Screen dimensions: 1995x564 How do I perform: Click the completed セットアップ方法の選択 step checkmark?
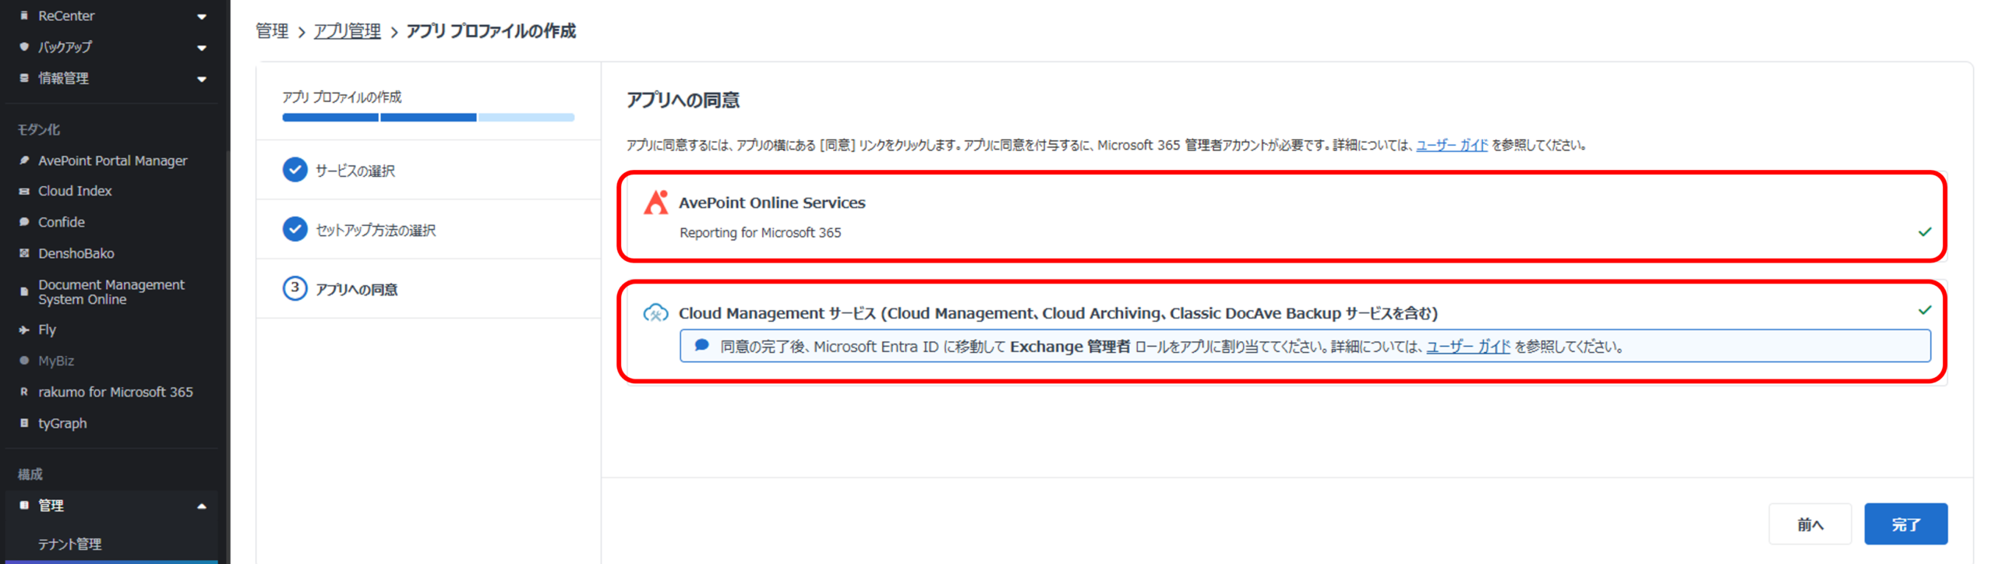[295, 230]
